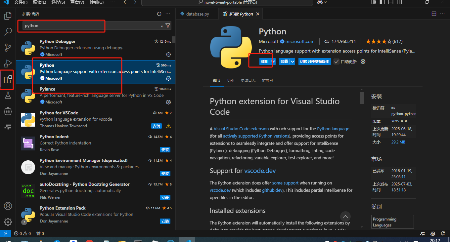450x242 pixels.
Task: Open the Accounts menu icon
Action: click(8, 206)
